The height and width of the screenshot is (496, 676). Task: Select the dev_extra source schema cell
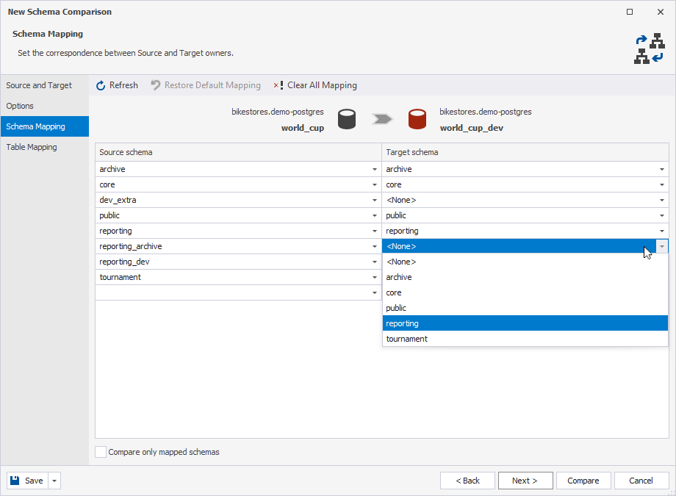pyautogui.click(x=238, y=200)
